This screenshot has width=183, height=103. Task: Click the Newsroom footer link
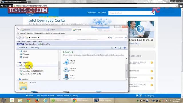tap(30, 96)
